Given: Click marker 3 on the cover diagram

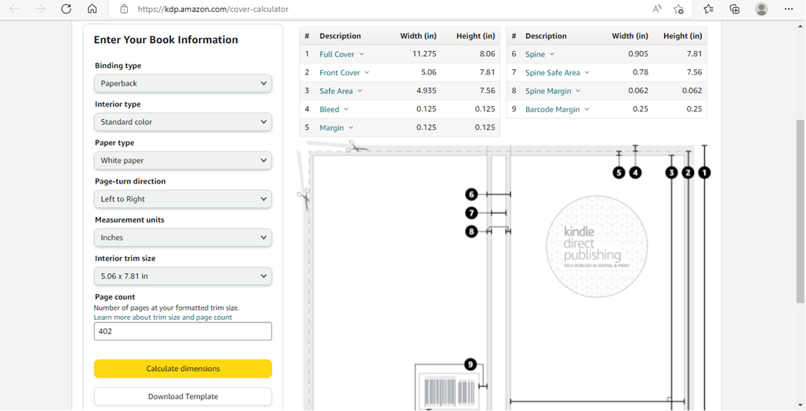Looking at the screenshot, I should 671,173.
